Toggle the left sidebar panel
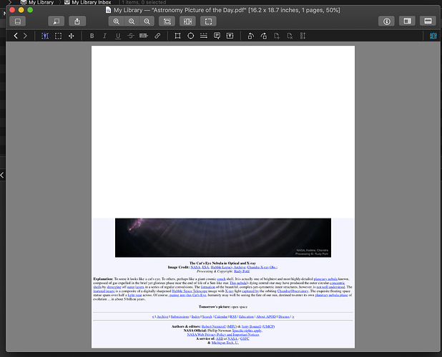This screenshot has width=442, height=357. (x=18, y=21)
